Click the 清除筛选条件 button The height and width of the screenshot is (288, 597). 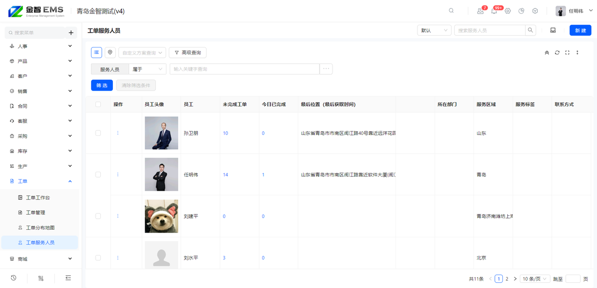click(x=136, y=85)
